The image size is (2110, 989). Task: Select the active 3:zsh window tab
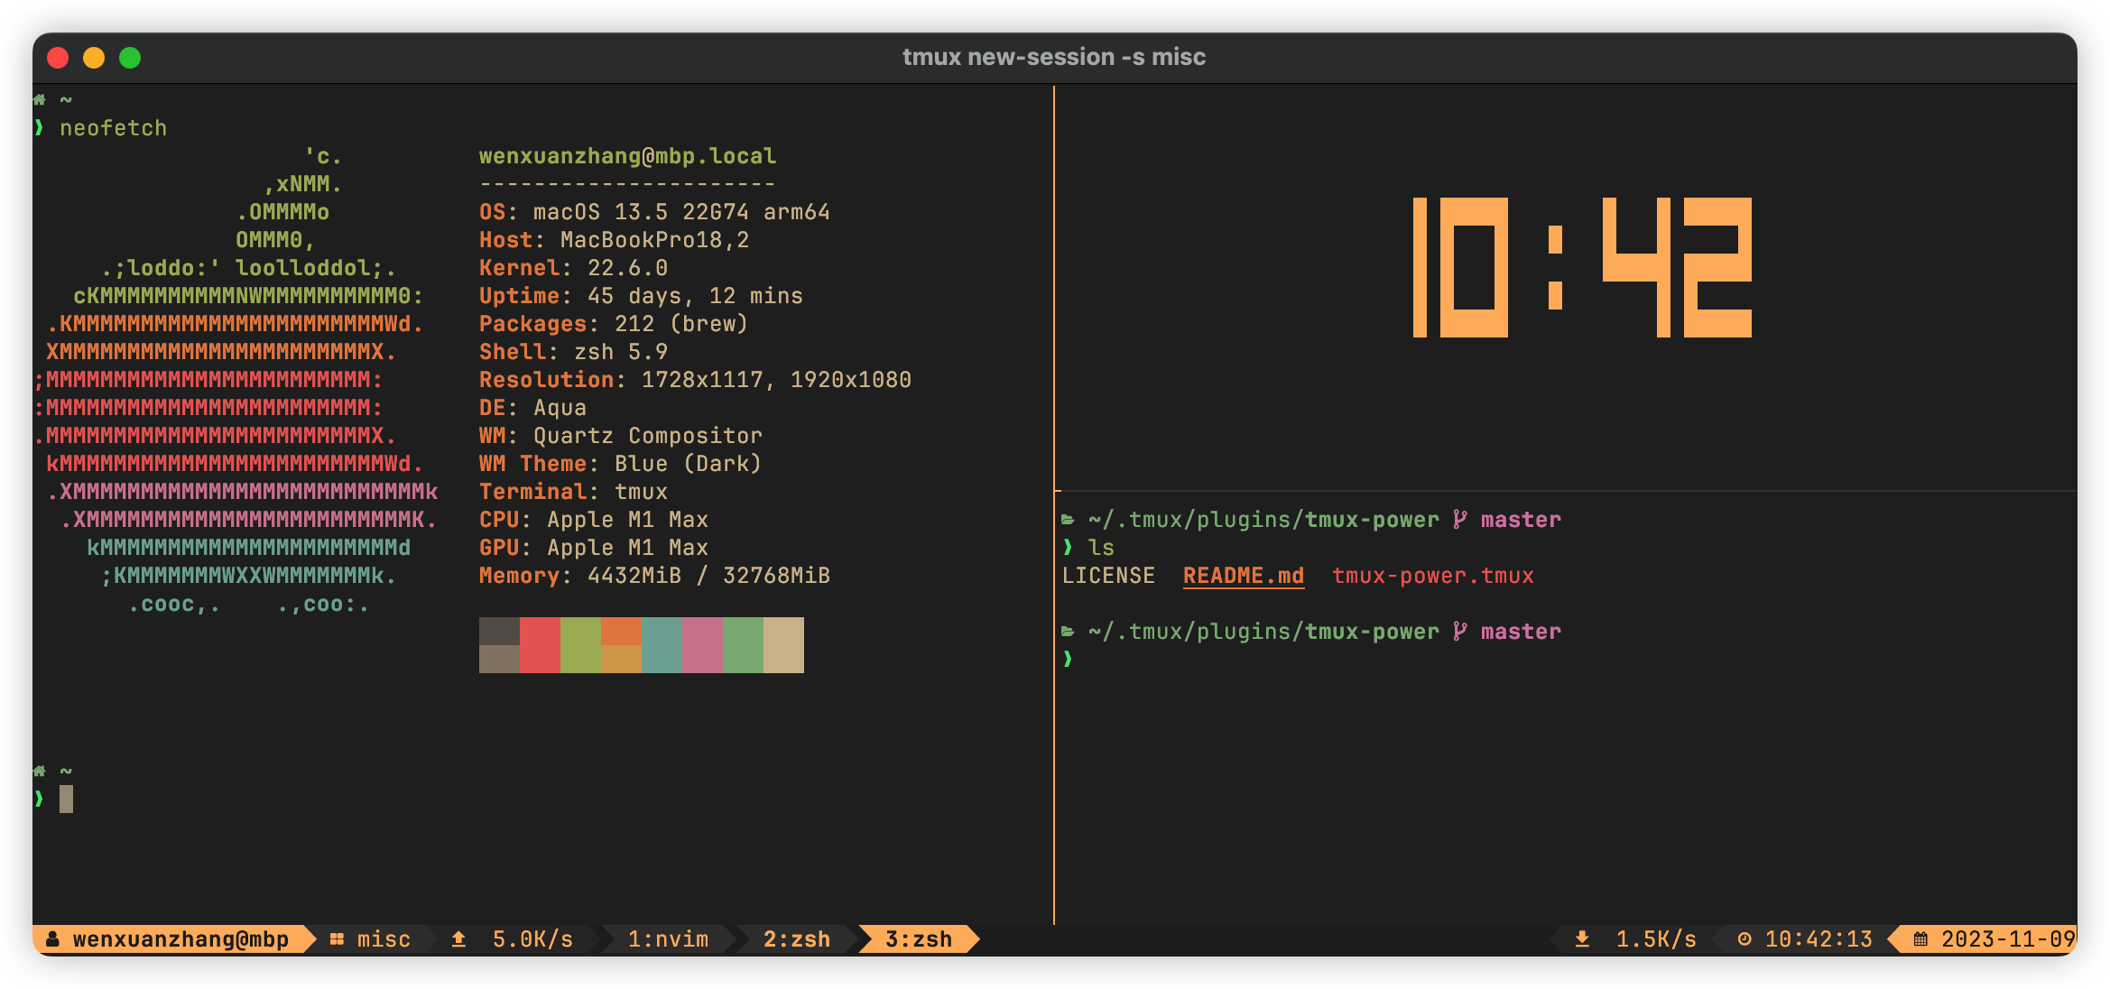click(918, 939)
